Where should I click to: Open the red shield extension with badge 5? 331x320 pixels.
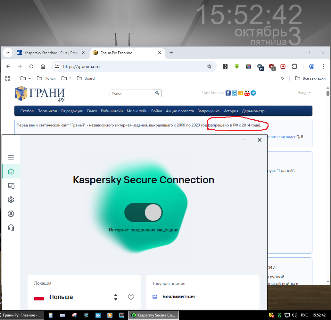tap(272, 67)
